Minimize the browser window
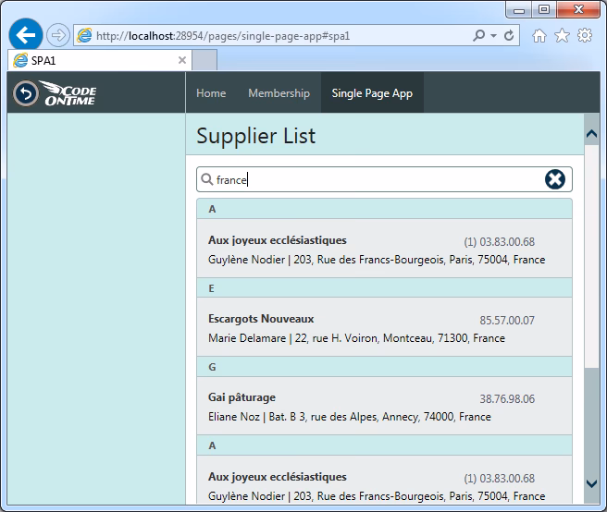The width and height of the screenshot is (607, 512). tap(519, 10)
